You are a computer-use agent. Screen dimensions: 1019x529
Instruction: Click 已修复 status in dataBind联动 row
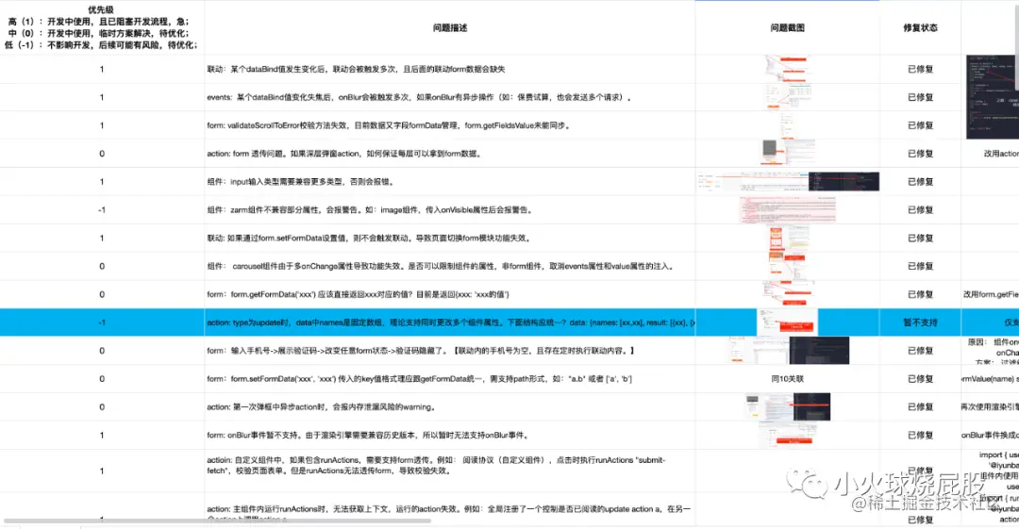click(920, 69)
